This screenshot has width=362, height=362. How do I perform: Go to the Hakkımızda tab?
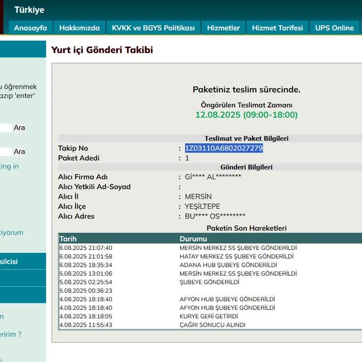pyautogui.click(x=79, y=28)
